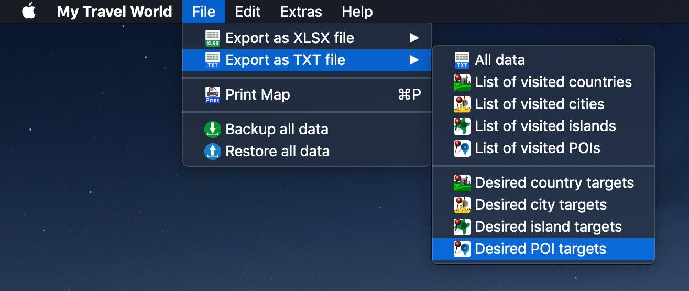689x291 pixels.
Task: Select Restore all data
Action: [307, 152]
